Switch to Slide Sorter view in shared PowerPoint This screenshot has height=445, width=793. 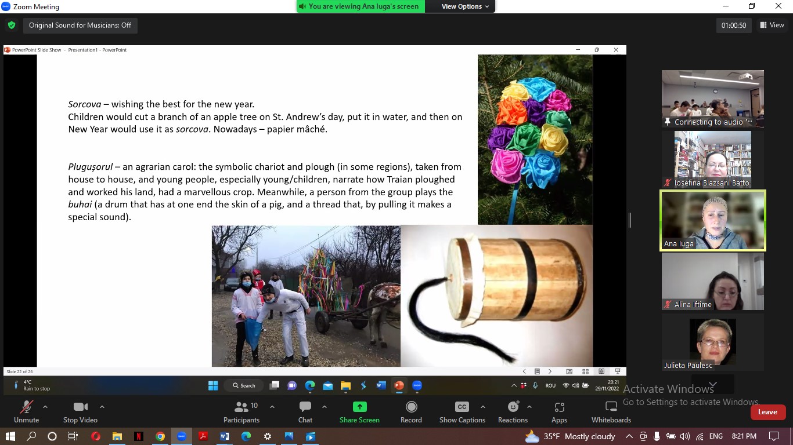tap(585, 371)
